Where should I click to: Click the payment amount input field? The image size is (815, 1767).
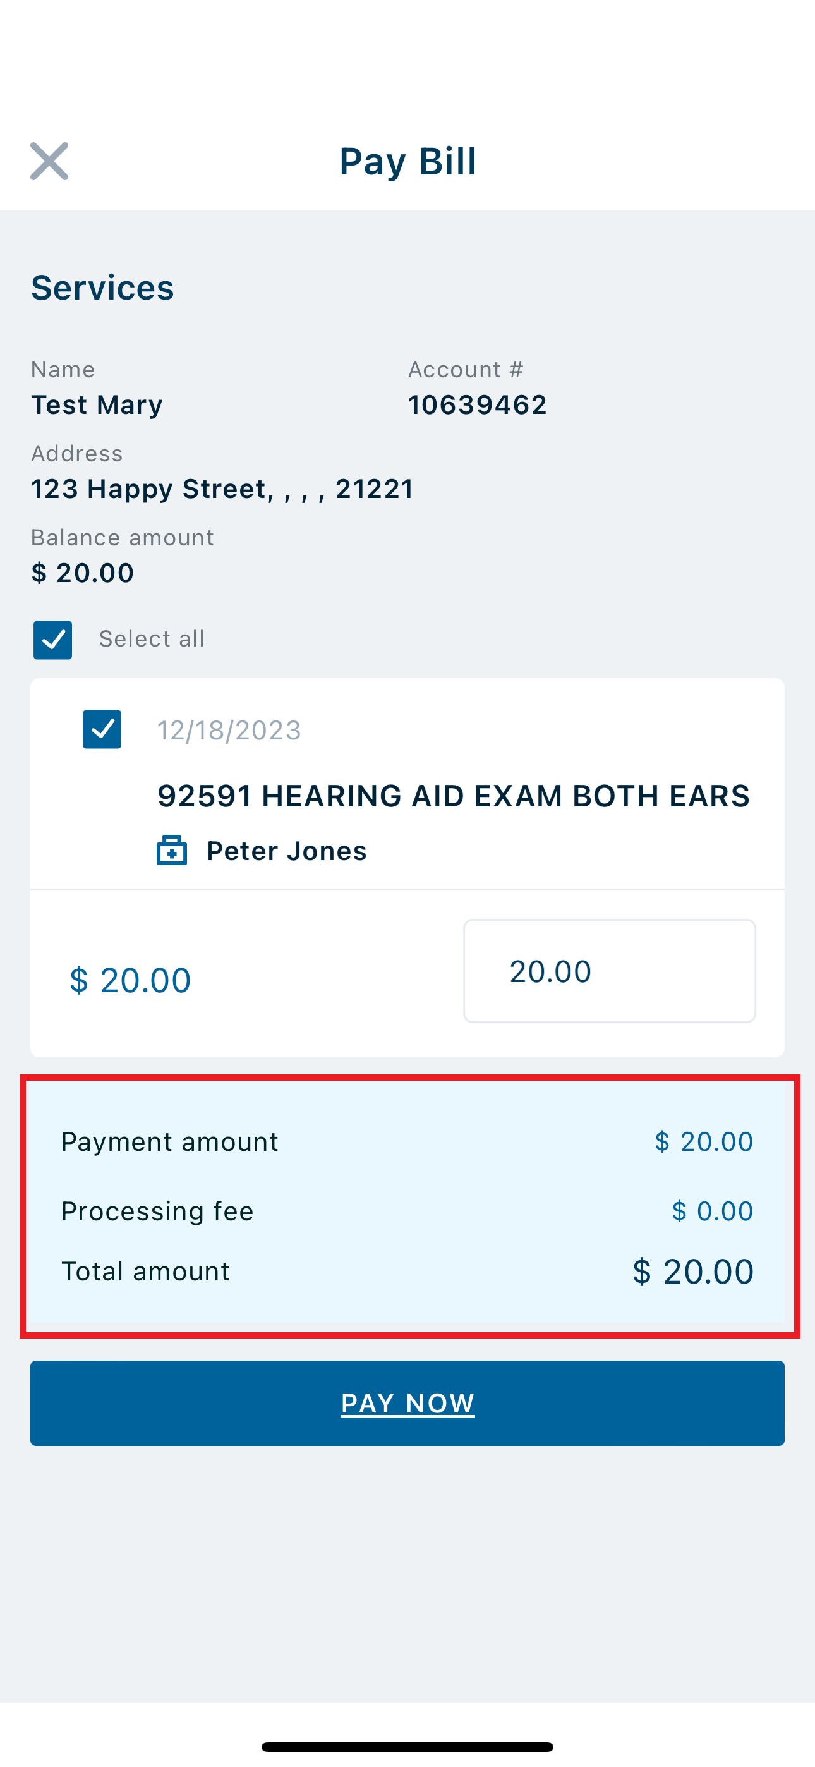click(609, 971)
